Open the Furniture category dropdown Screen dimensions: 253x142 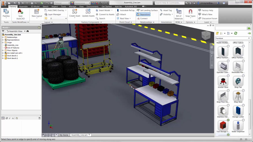pyautogui.click(x=233, y=38)
